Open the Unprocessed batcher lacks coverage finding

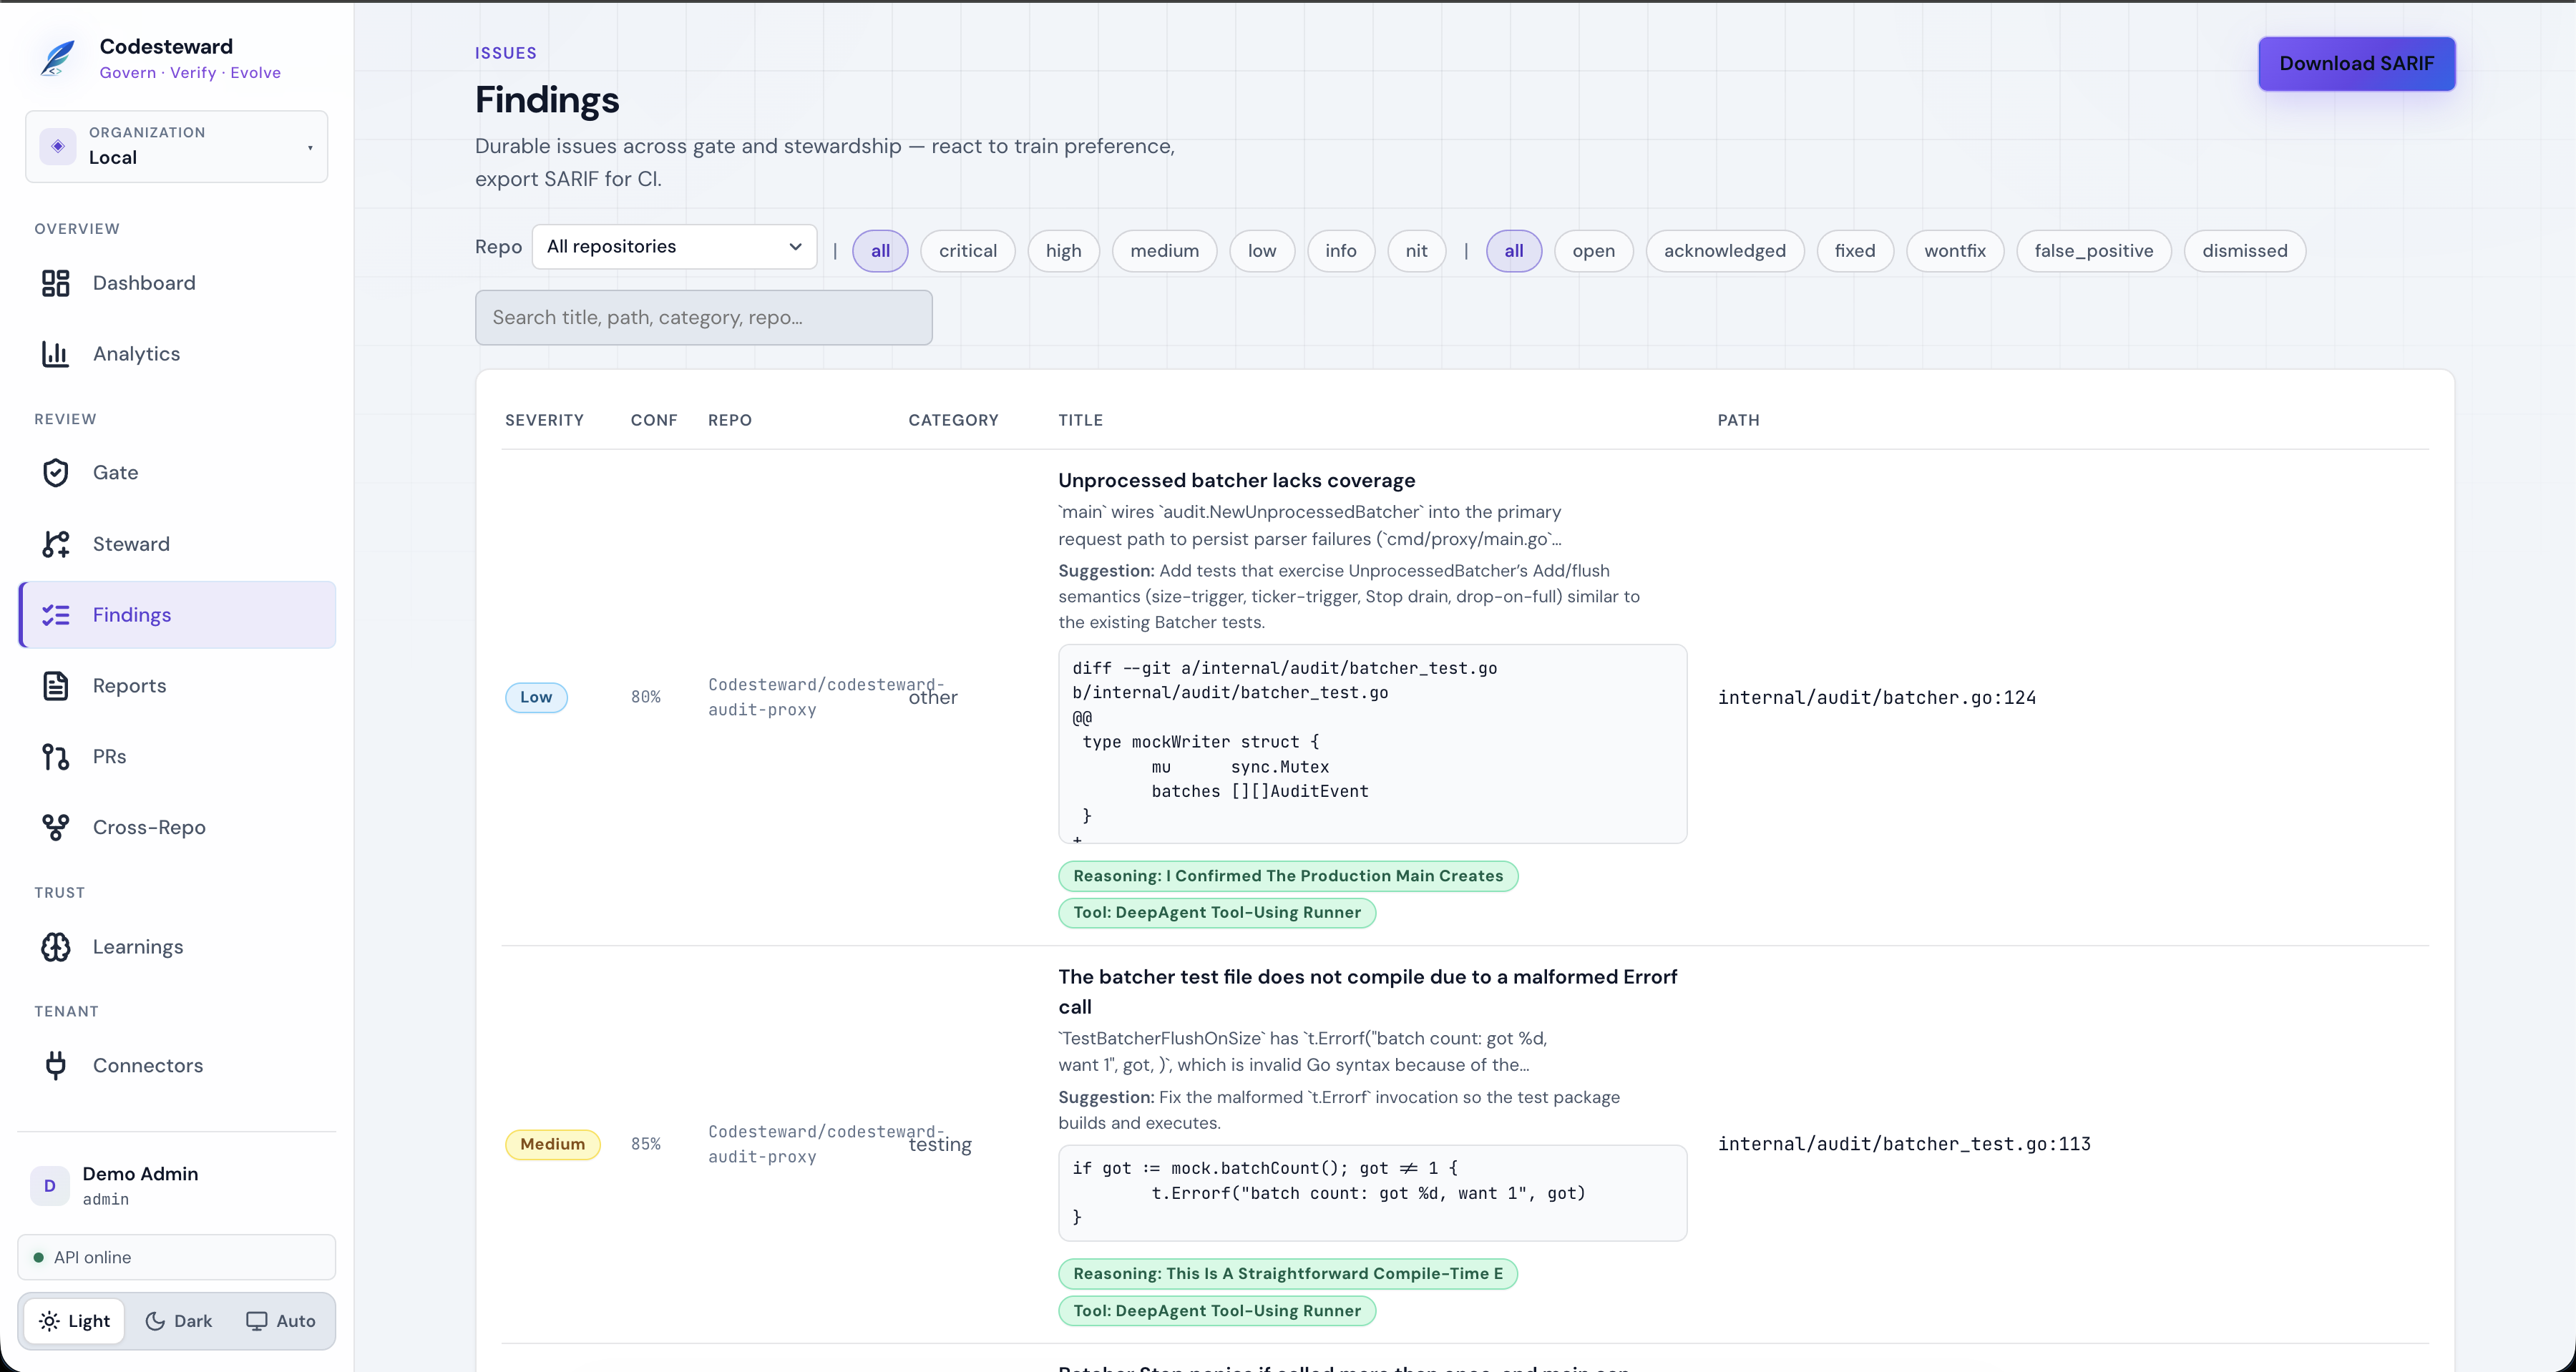1237,481
